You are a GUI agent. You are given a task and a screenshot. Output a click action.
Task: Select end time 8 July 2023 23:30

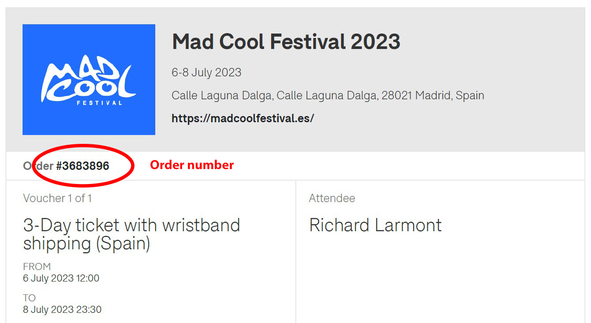point(62,310)
